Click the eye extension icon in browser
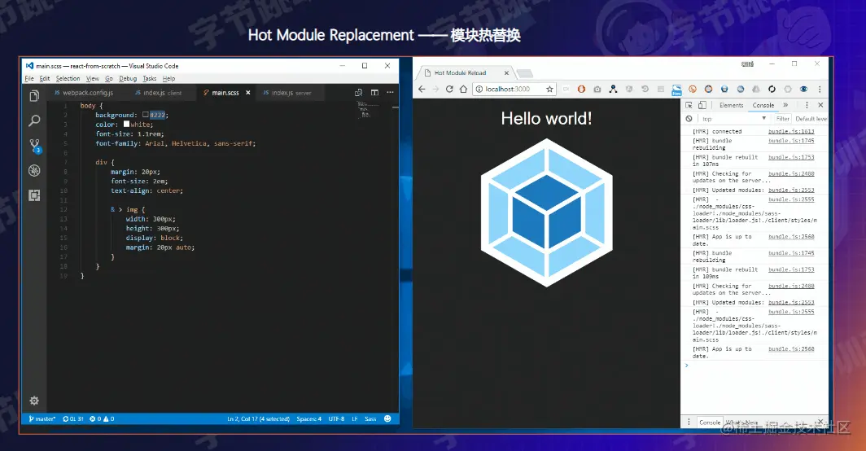The height and width of the screenshot is (451, 866). click(x=803, y=89)
